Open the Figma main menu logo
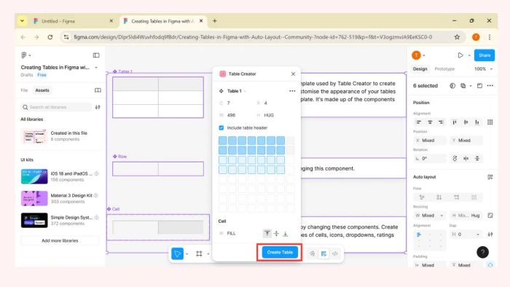Viewport: 510px width, 287px height. tap(24, 55)
